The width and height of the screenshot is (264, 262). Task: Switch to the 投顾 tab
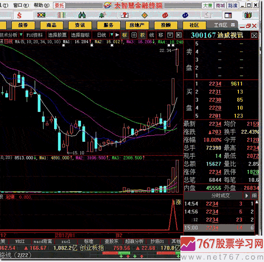[x=166, y=25]
